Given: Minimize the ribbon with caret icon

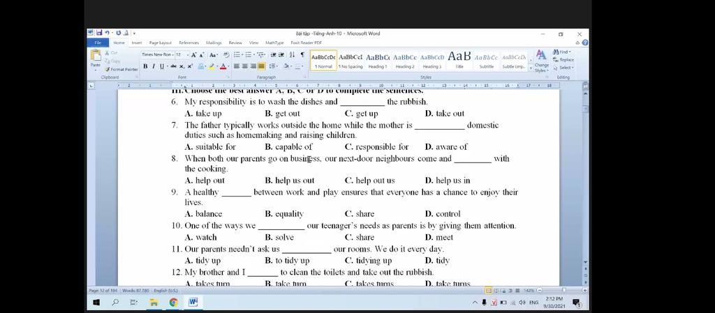Looking at the screenshot, I should pos(577,43).
